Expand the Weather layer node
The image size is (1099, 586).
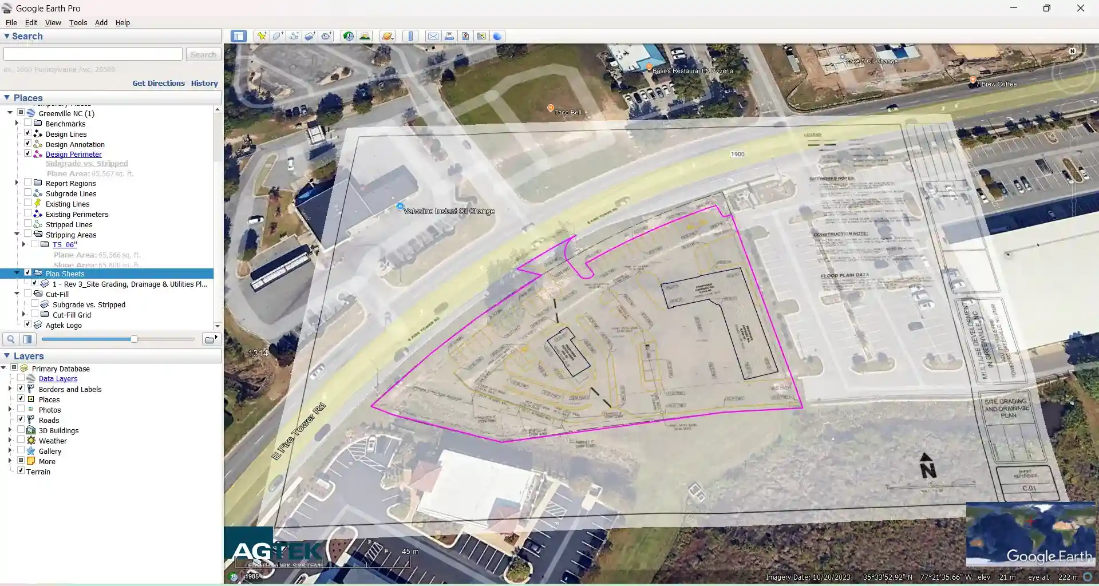[x=10, y=440]
